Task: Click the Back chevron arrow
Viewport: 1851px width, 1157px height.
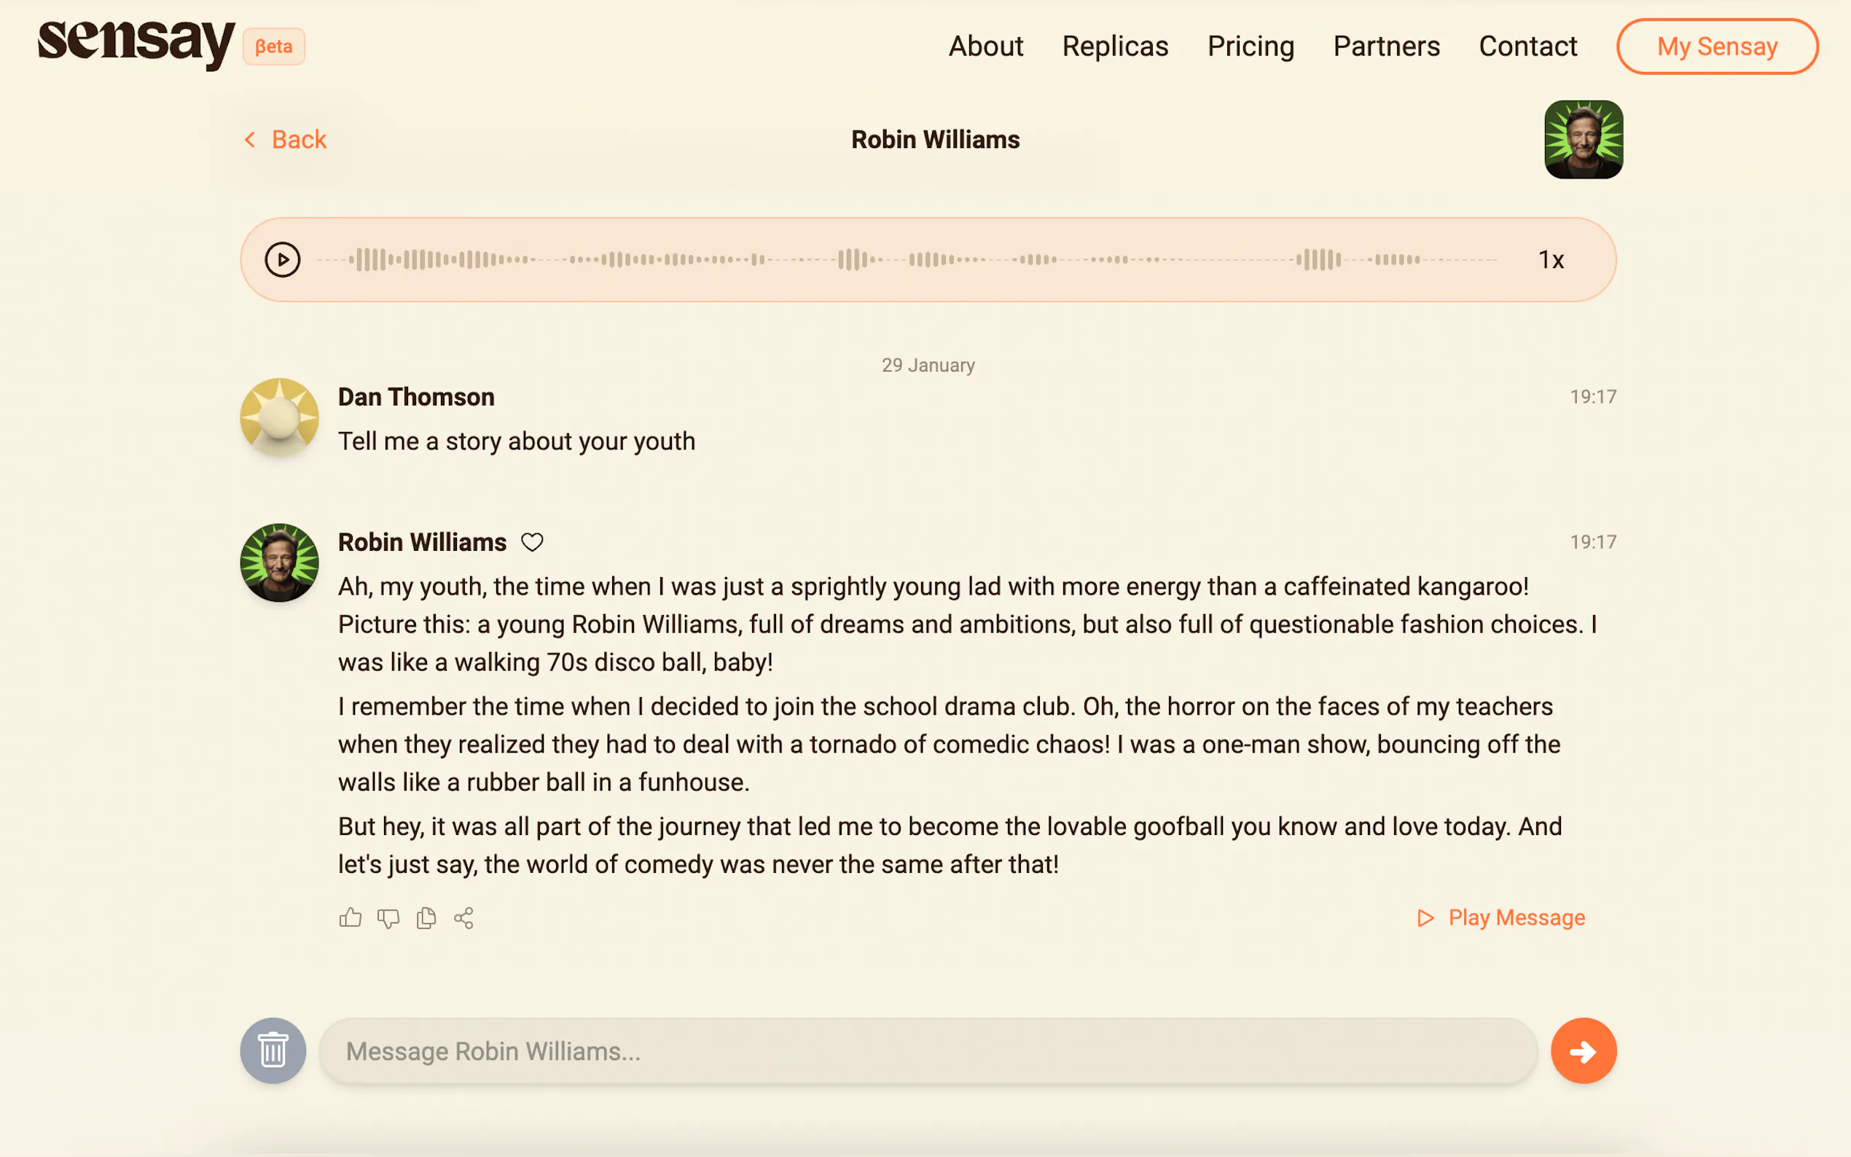Action: click(249, 139)
